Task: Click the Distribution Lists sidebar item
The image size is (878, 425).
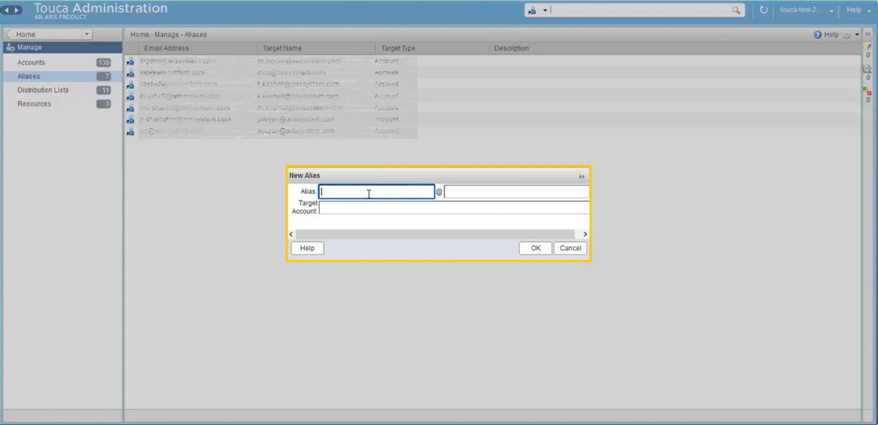Action: 43,89
